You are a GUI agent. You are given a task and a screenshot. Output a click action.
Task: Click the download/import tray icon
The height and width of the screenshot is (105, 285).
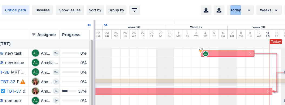(206, 10)
